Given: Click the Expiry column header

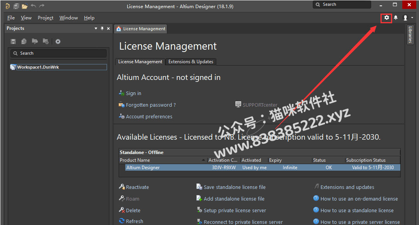Looking at the screenshot, I should [x=290, y=160].
